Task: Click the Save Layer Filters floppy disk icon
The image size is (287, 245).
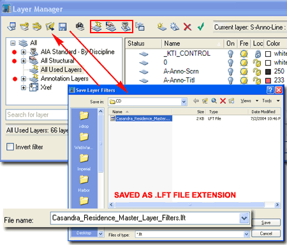Action: (x=63, y=27)
